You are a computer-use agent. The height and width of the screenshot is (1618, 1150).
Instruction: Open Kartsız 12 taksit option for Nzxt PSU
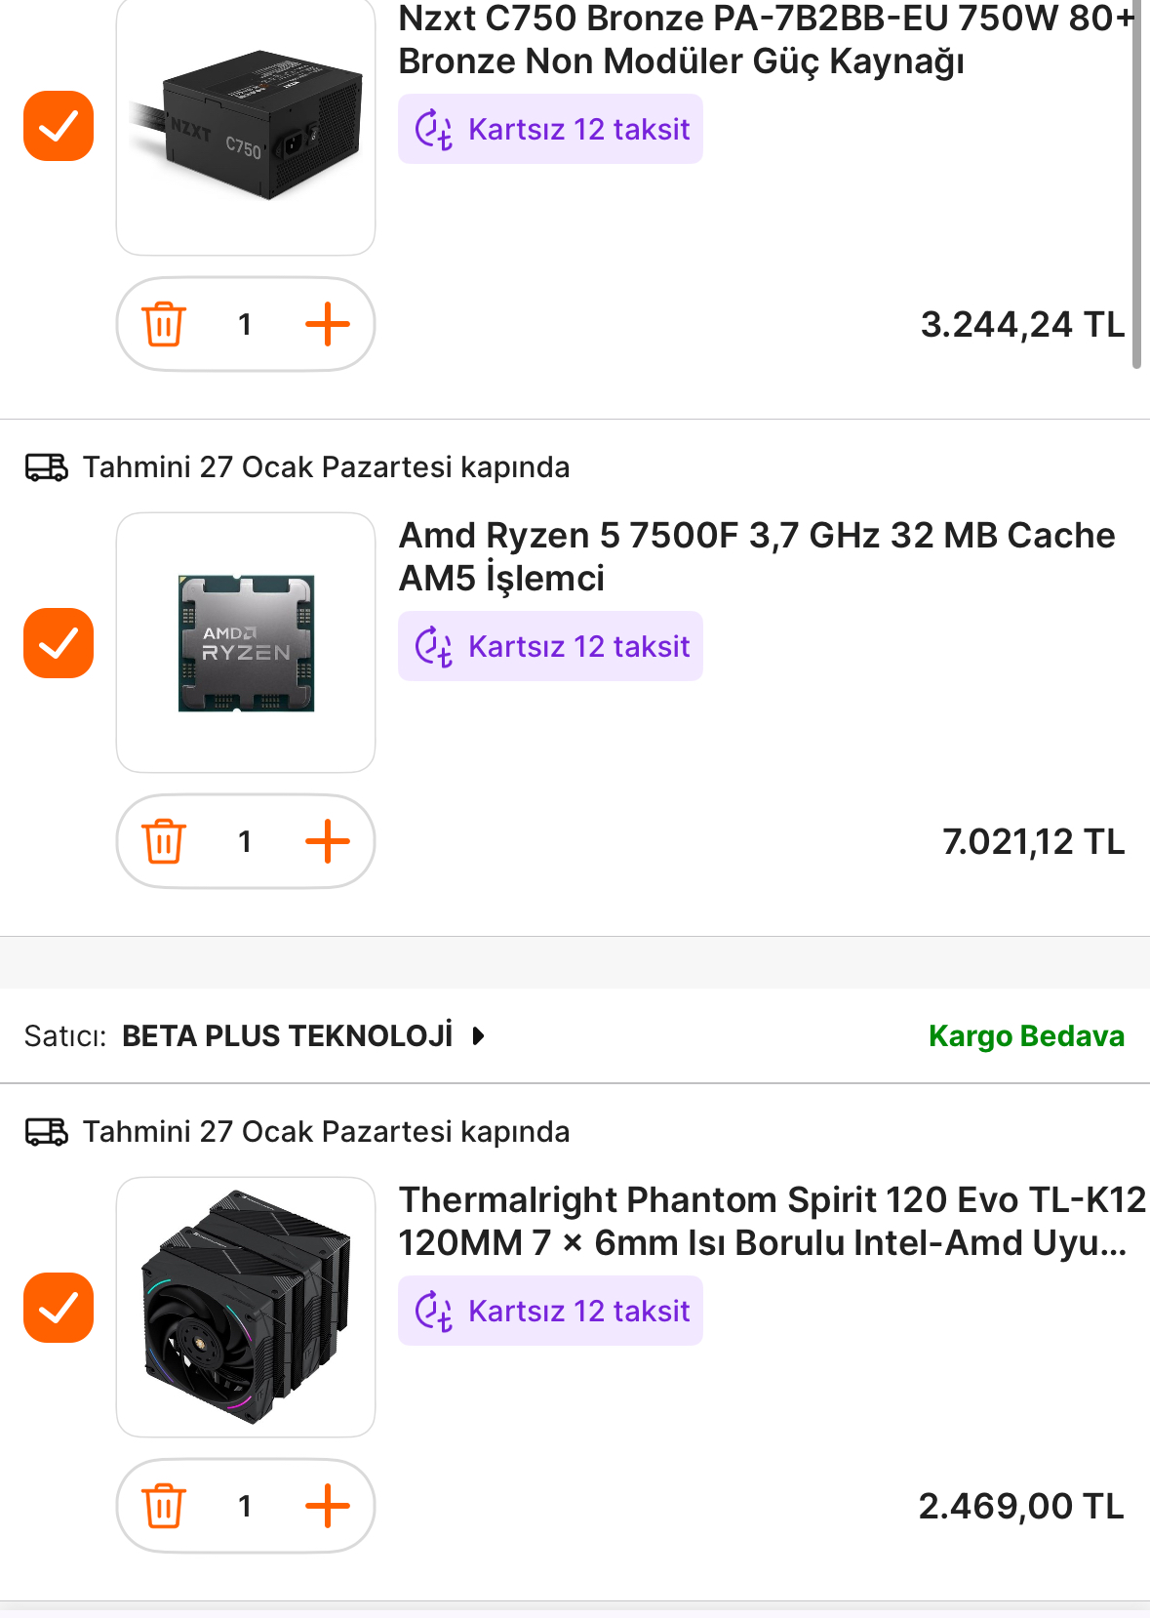[550, 130]
